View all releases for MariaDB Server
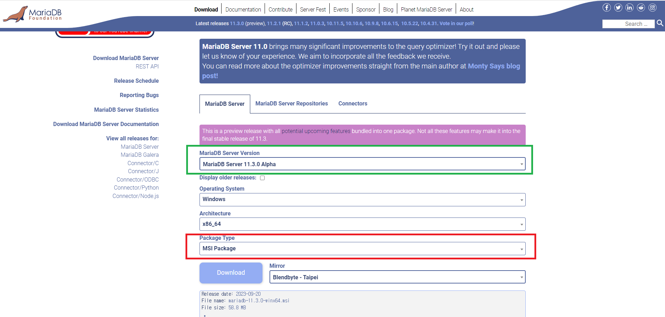The image size is (665, 317). (140, 147)
